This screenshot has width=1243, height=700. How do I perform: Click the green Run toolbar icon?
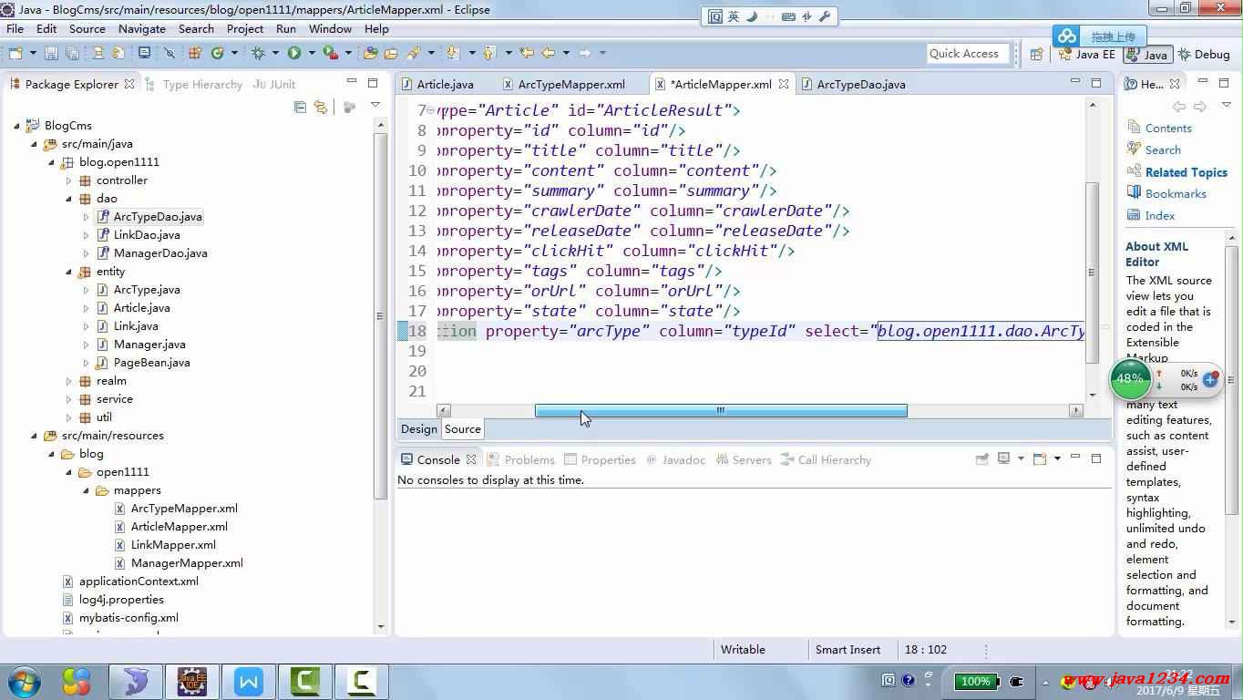pos(294,54)
